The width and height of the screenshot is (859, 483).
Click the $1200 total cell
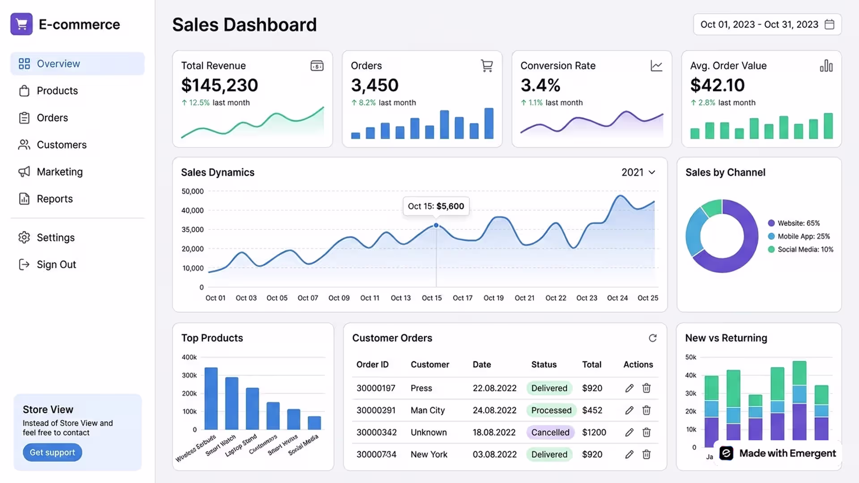coord(594,432)
